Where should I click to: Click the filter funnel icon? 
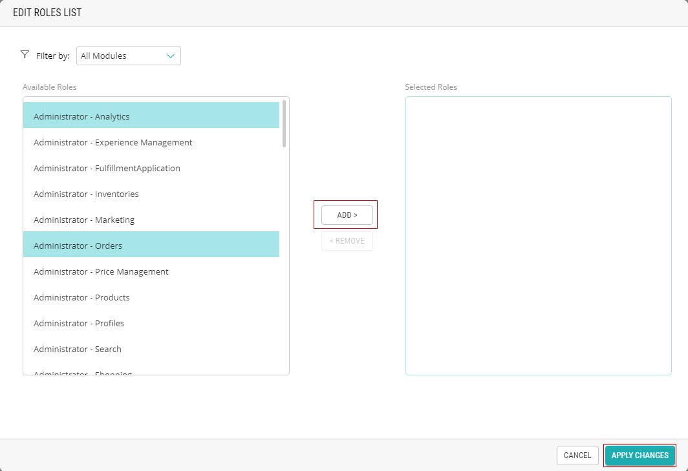pyautogui.click(x=25, y=55)
